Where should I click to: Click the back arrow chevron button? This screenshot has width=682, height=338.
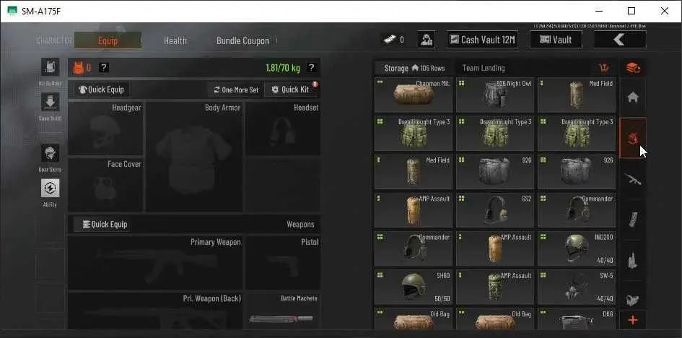(x=620, y=40)
